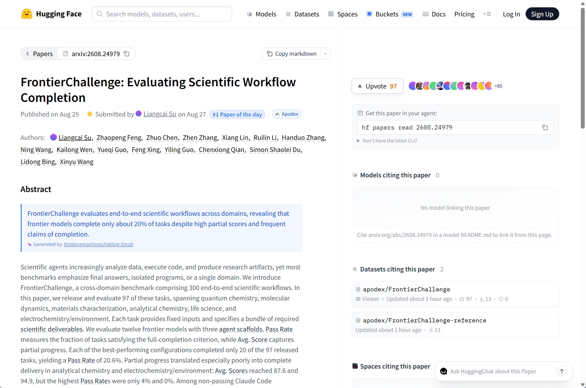
Task: Click the Copy markdown button
Action: [x=291, y=54]
